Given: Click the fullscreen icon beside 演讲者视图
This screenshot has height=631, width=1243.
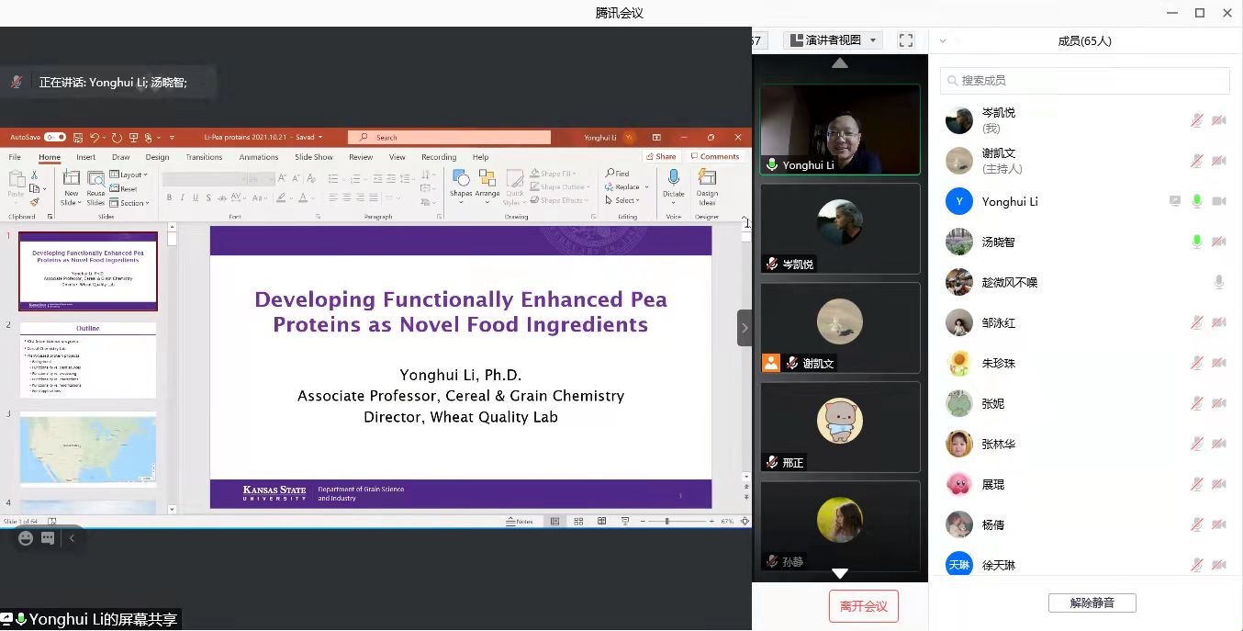Looking at the screenshot, I should coord(906,40).
